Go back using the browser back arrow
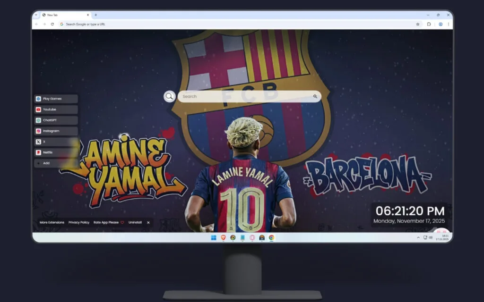 (36, 24)
